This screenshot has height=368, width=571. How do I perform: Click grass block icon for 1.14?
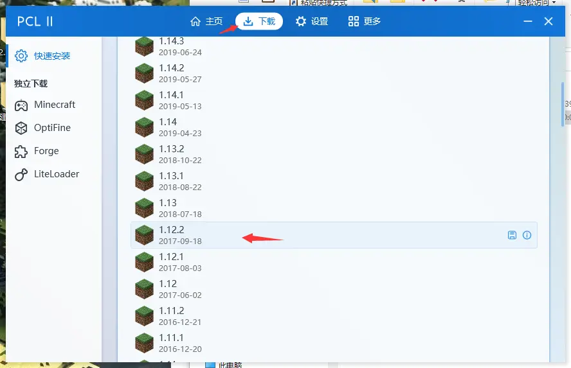pos(144,127)
